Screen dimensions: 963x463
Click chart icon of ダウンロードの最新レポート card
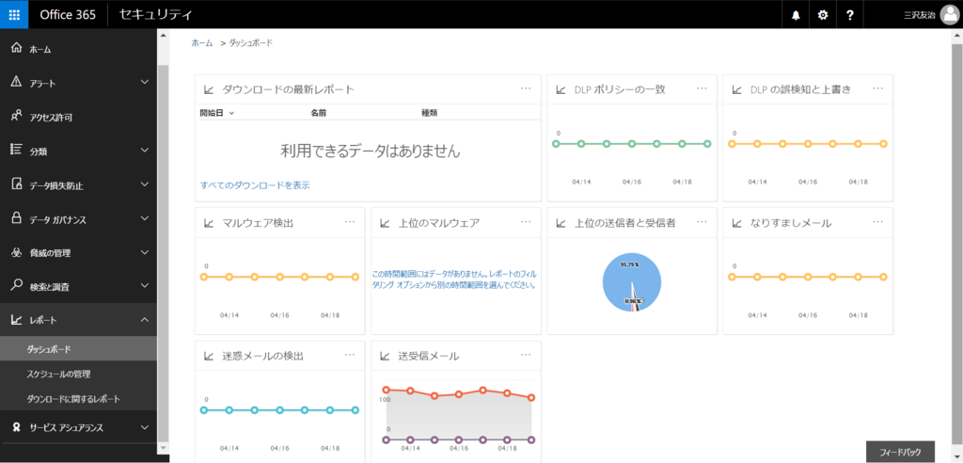pos(208,89)
